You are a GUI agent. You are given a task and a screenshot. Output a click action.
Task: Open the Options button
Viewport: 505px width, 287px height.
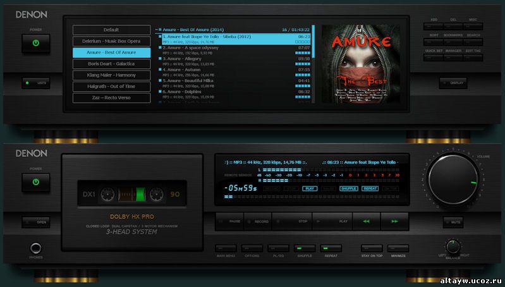[x=252, y=248]
